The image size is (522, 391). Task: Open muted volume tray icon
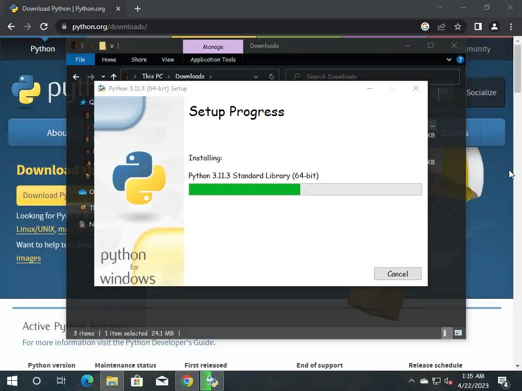point(448,381)
